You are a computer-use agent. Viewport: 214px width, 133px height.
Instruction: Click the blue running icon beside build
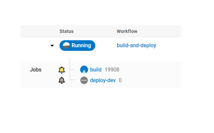(x=84, y=69)
